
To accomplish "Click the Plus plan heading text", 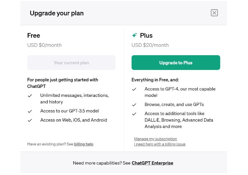I will pyautogui.click(x=146, y=35).
